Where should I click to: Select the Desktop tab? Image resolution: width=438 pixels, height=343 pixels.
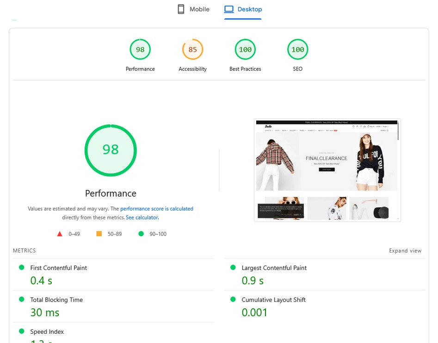pyautogui.click(x=243, y=9)
